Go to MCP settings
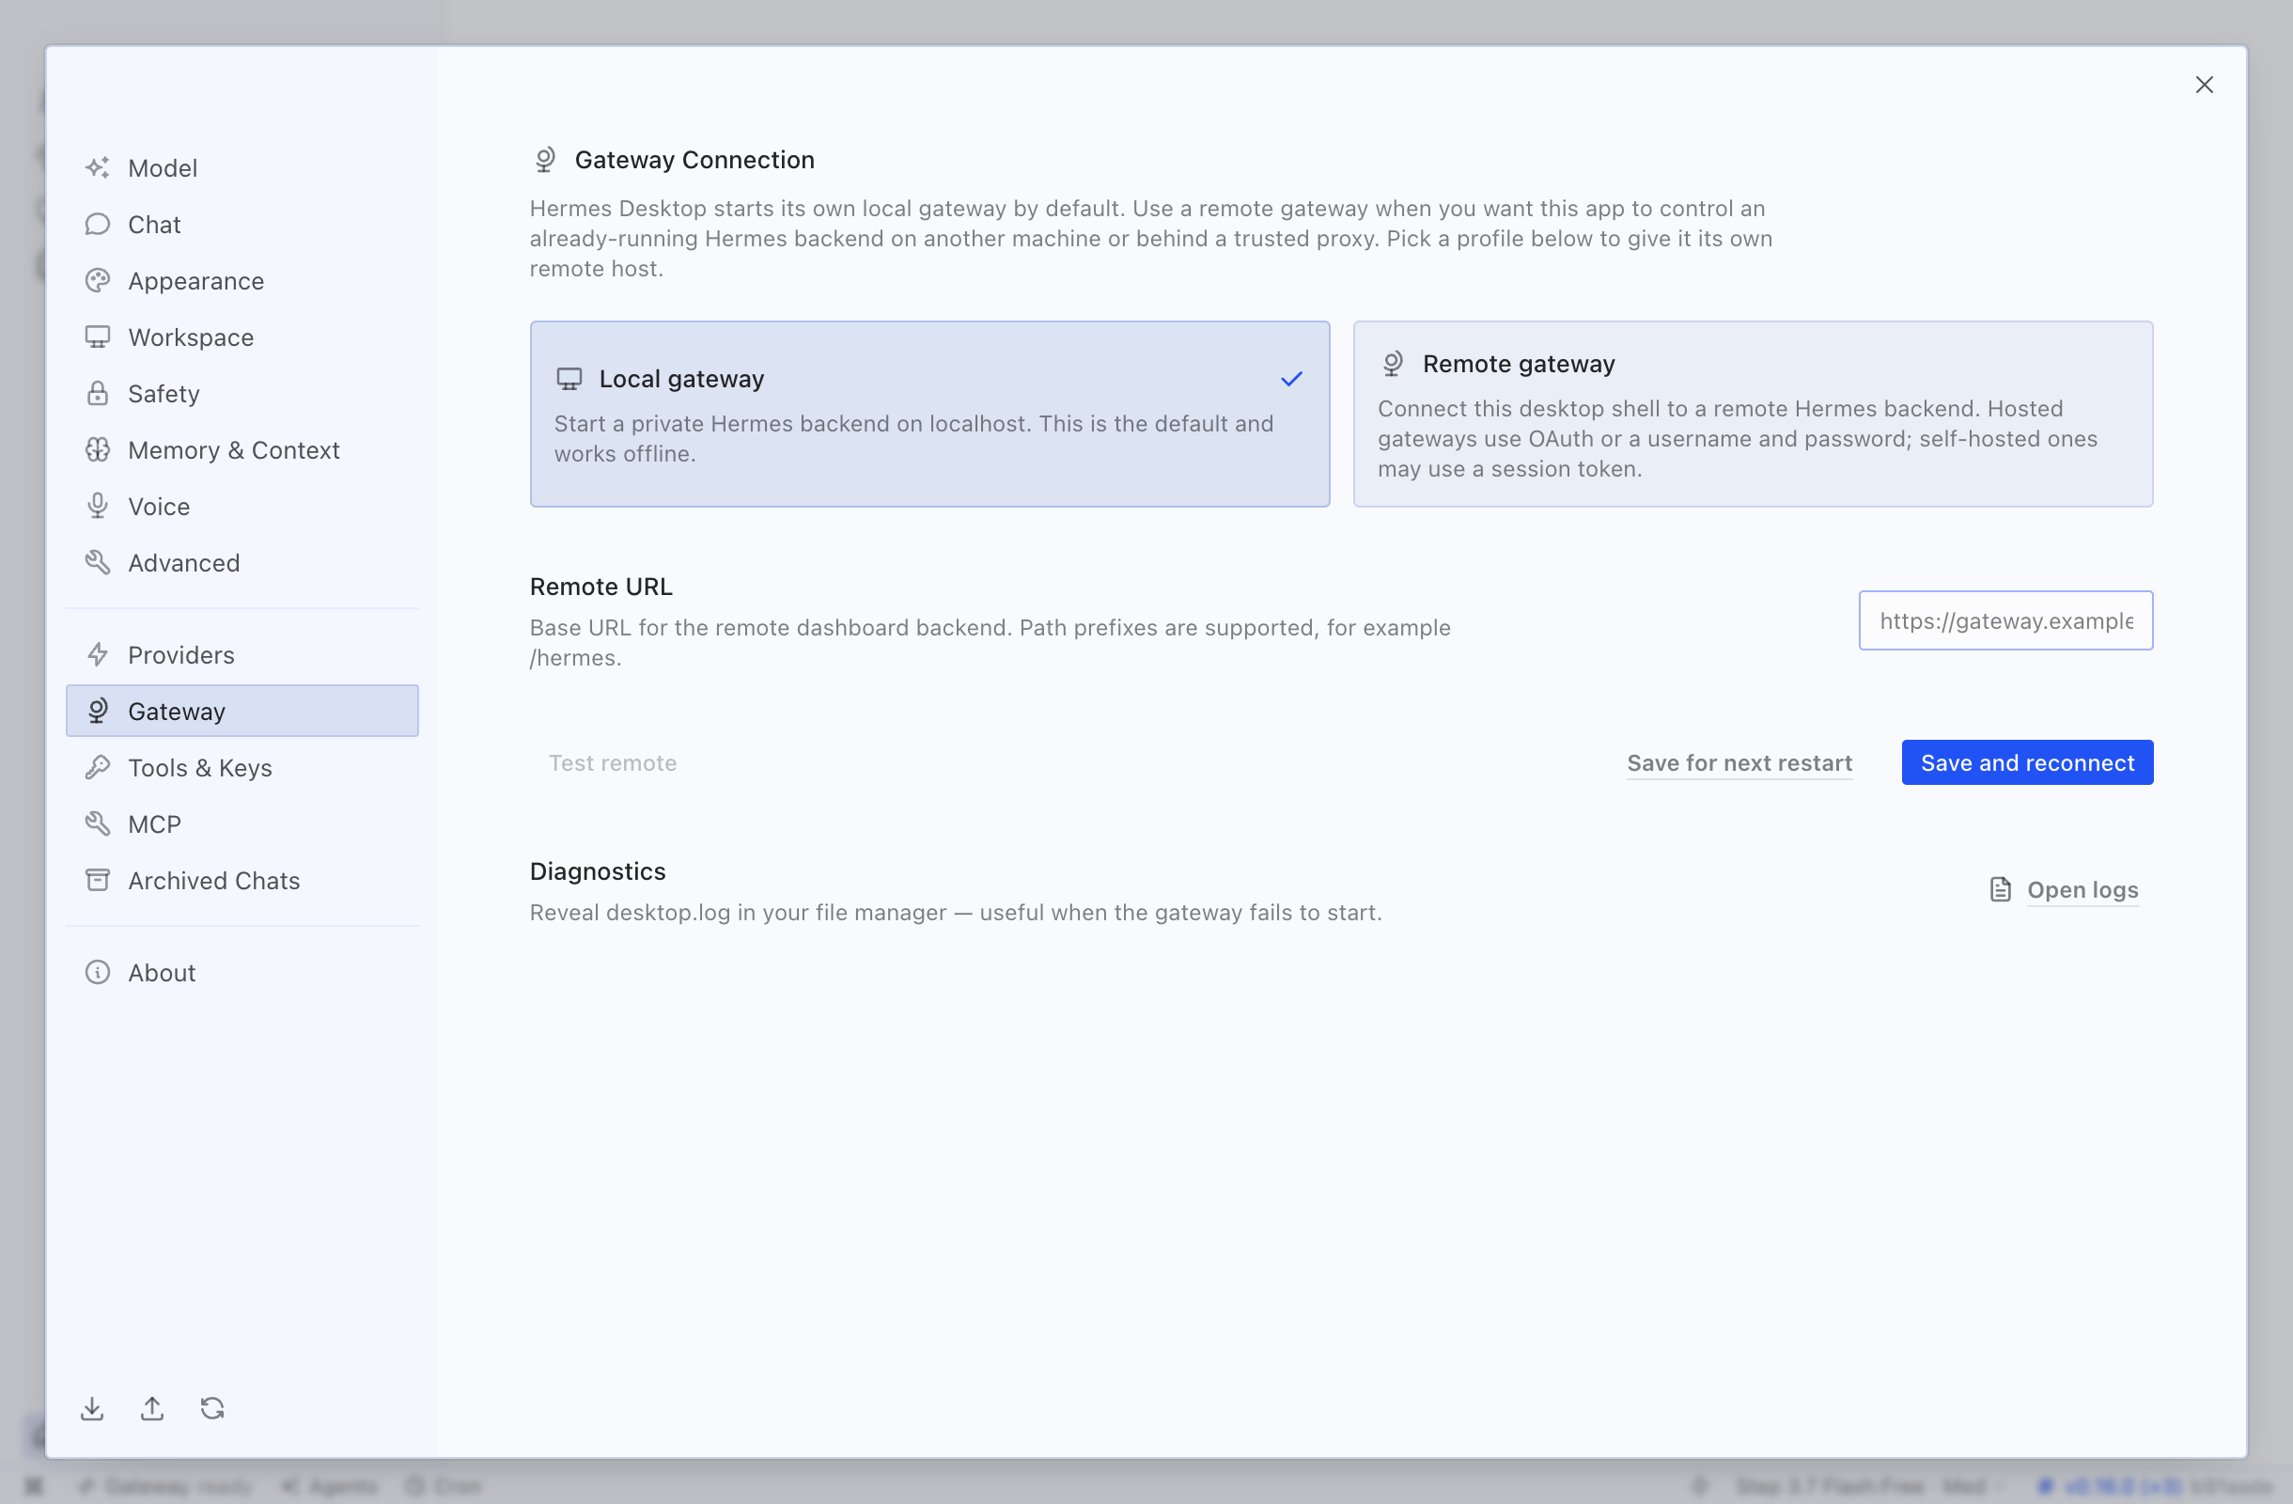Viewport: 2293px width, 1504px height. point(242,823)
